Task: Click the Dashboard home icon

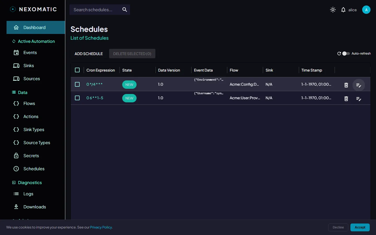Action: (x=16, y=27)
